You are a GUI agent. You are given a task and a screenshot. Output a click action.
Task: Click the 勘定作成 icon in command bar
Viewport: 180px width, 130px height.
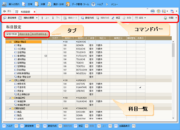pyautogui.click(x=82, y=18)
